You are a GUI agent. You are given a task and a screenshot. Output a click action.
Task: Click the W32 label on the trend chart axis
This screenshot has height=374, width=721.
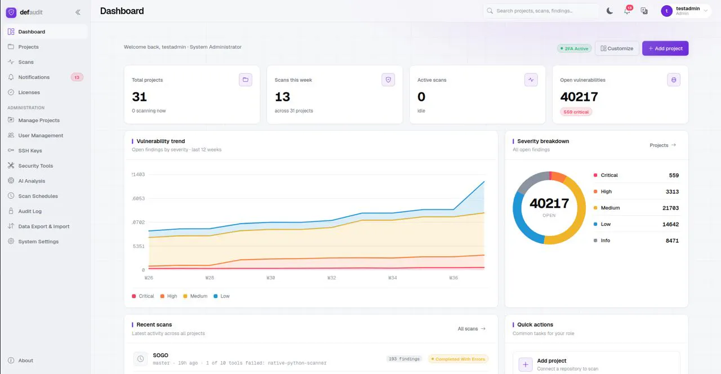pos(332,278)
